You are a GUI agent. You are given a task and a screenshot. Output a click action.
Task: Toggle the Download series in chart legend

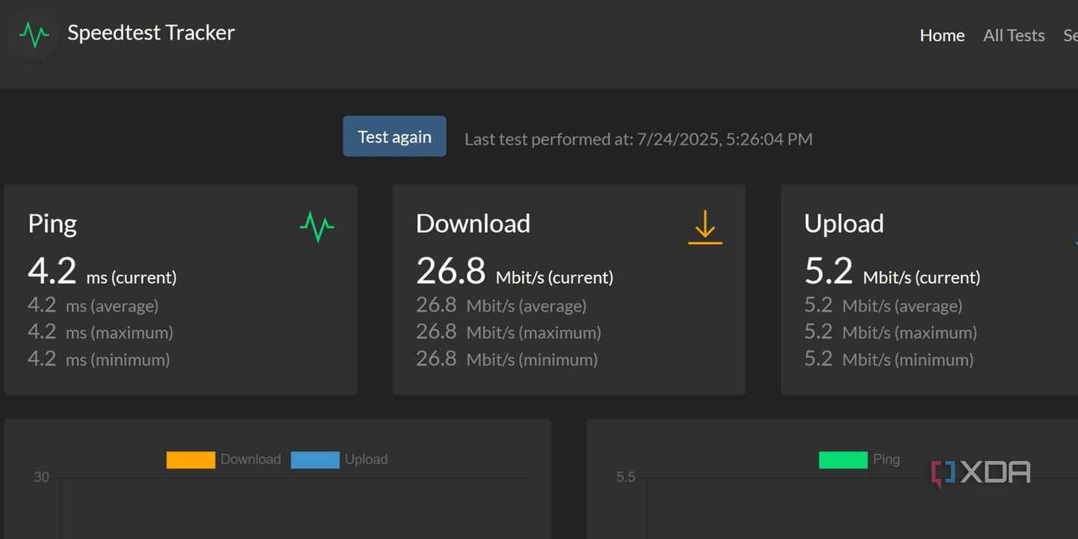tap(224, 459)
